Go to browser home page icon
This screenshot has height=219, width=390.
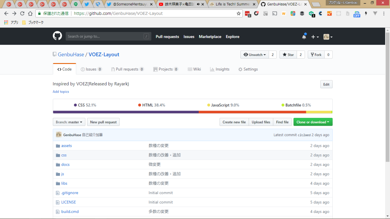(30, 13)
